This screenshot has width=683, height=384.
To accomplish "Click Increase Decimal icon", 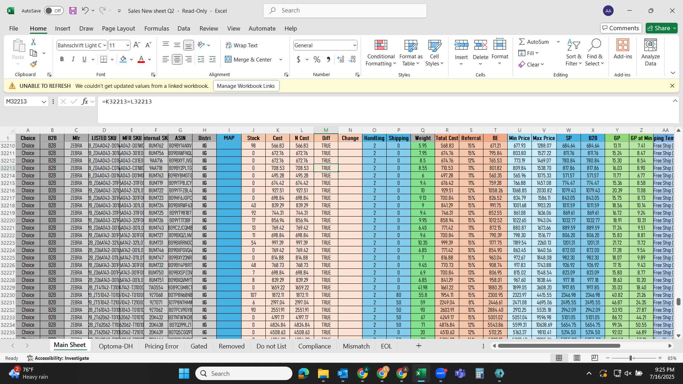I will 340,59.
